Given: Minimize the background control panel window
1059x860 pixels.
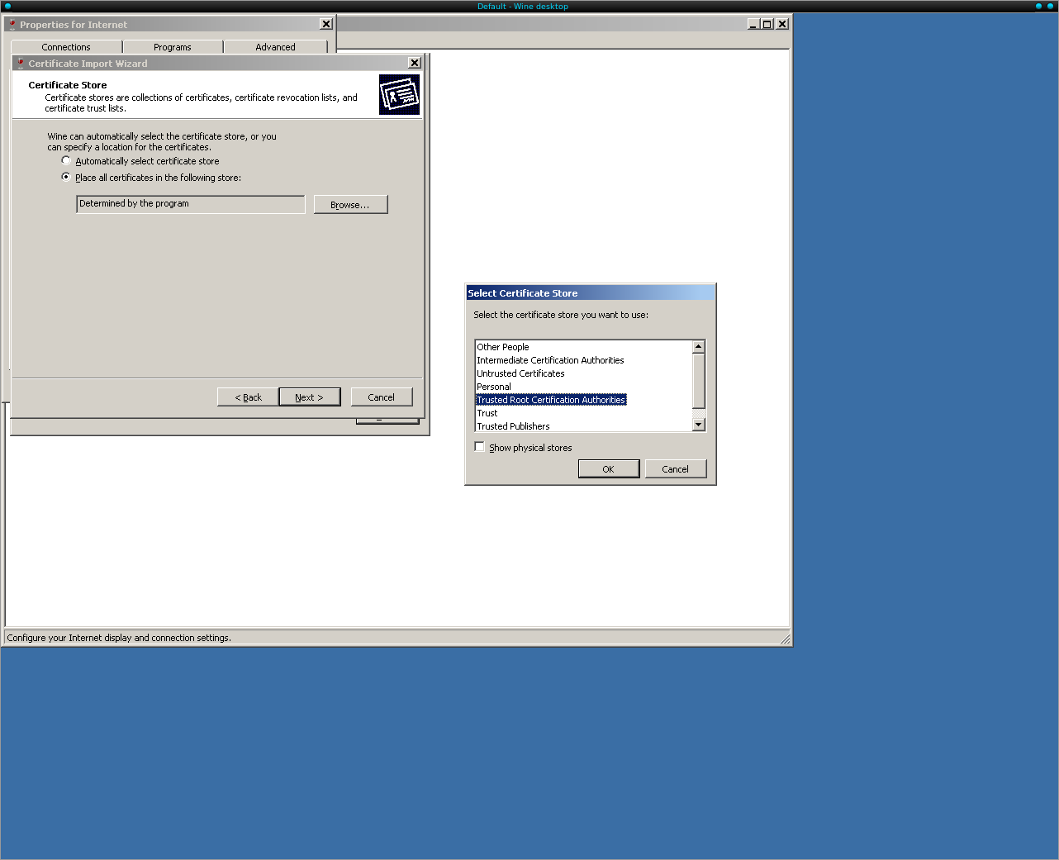Looking at the screenshot, I should 753,24.
